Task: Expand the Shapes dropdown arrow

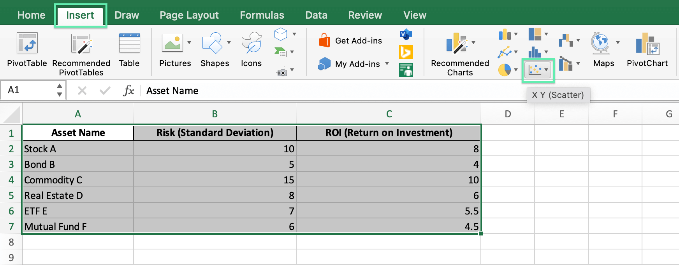Action: tap(229, 43)
